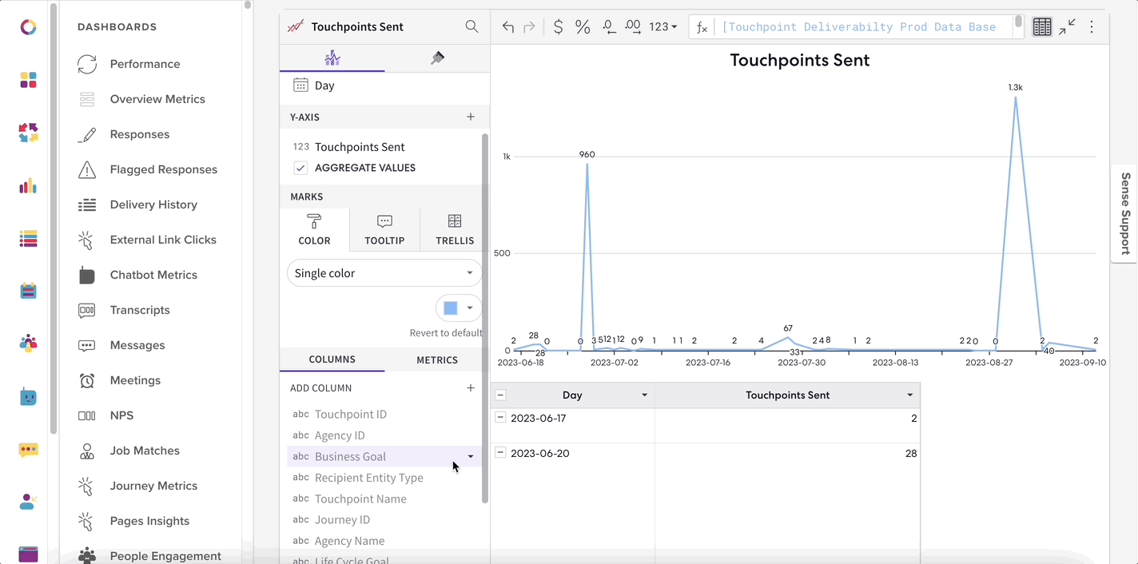This screenshot has height=564, width=1138.
Task: Select the Touchpoint ID column
Action: coord(351,414)
